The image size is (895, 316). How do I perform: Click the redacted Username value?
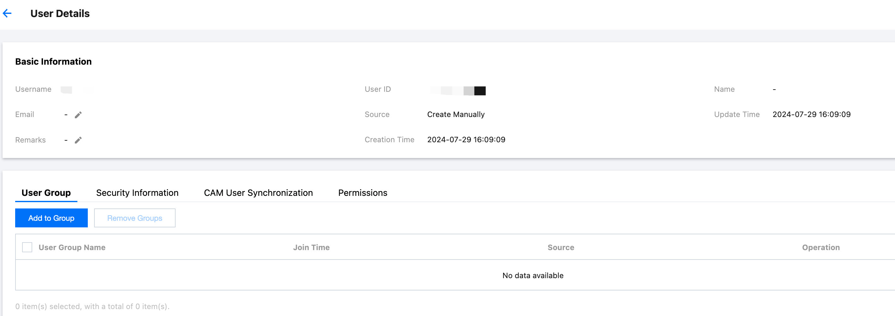coord(77,90)
